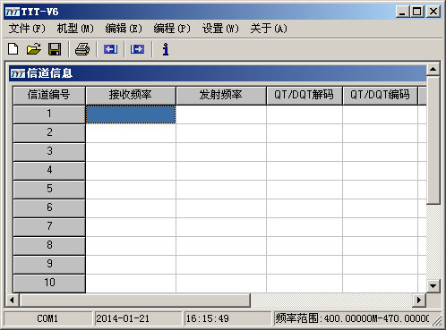Select channel row header 8
Image resolution: width=446 pixels, height=330 pixels.
(x=49, y=246)
